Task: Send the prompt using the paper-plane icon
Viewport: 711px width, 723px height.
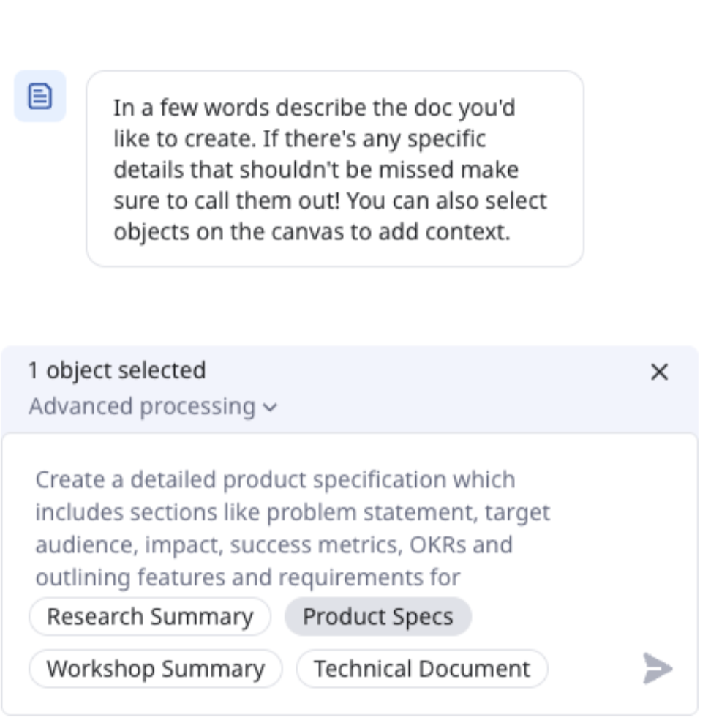Action: [x=657, y=669]
